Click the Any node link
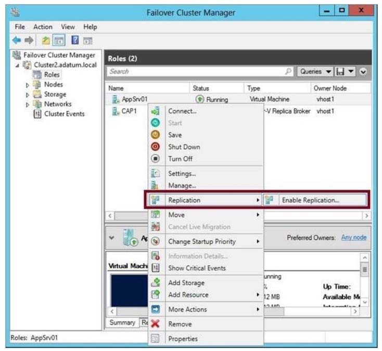382x351 pixels. (354, 237)
